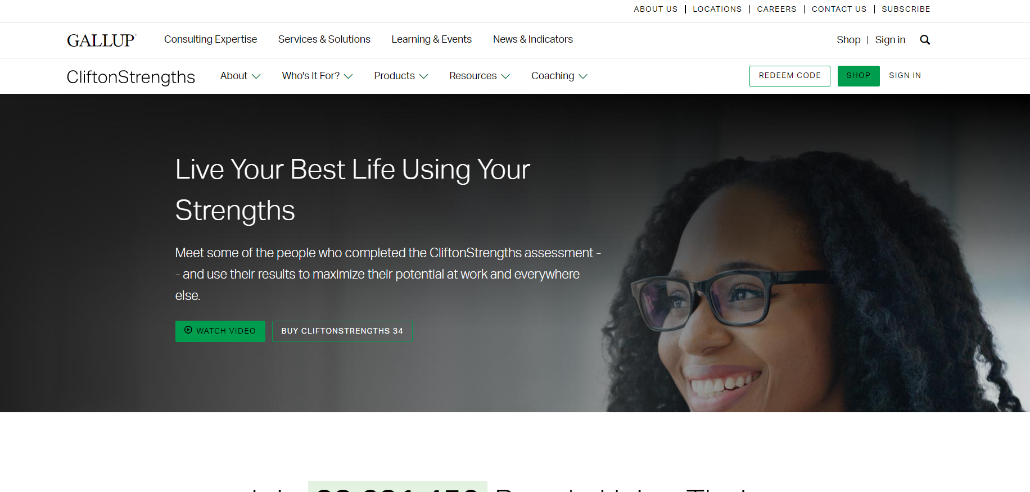Open the Contact Us link
1030x492 pixels.
tap(839, 9)
